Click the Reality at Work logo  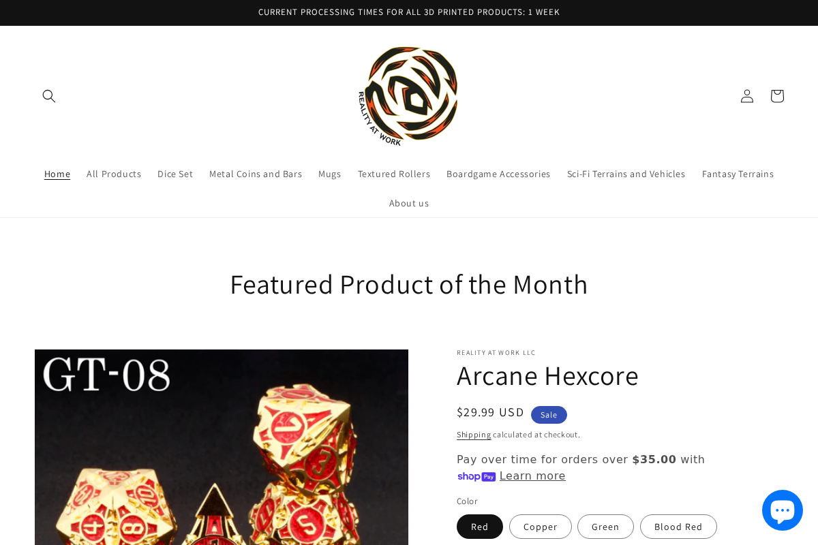click(x=408, y=96)
